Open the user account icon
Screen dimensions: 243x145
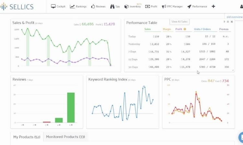click(241, 6)
